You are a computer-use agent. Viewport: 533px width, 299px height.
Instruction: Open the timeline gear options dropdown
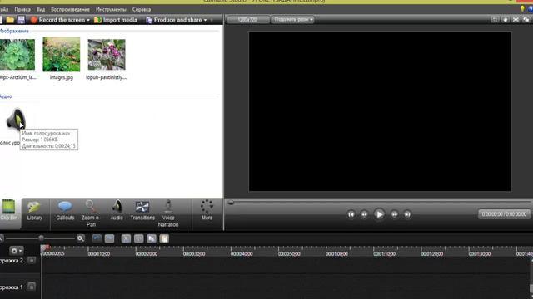pyautogui.click(x=17, y=251)
